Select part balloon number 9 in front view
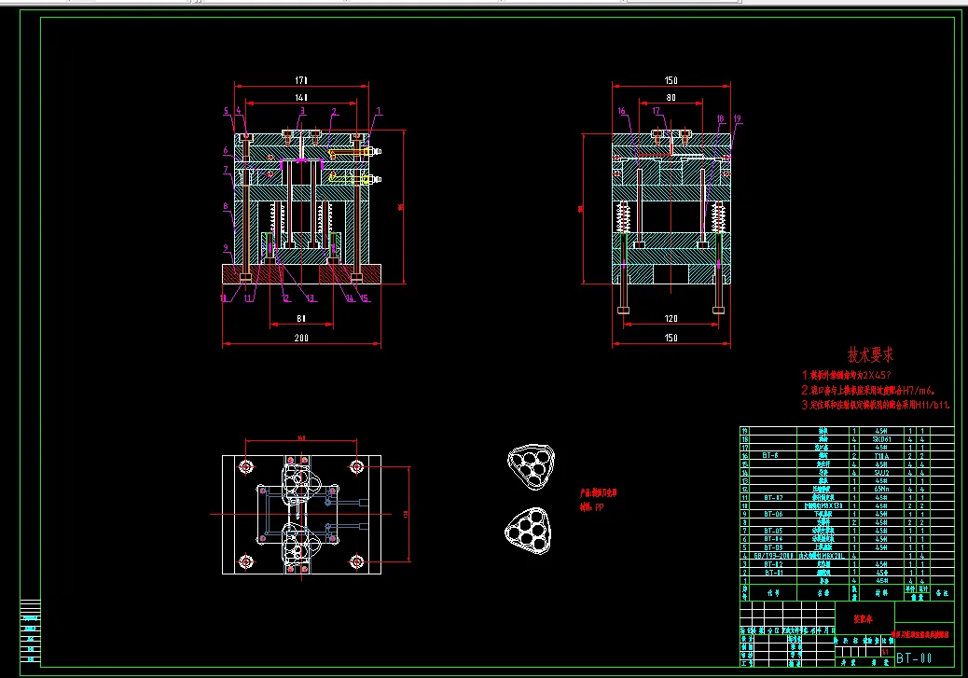 point(226,248)
